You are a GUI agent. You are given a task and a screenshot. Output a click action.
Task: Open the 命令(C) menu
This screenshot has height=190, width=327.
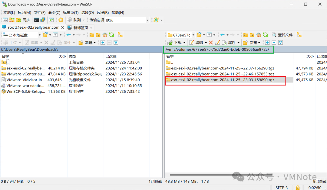point(54,12)
